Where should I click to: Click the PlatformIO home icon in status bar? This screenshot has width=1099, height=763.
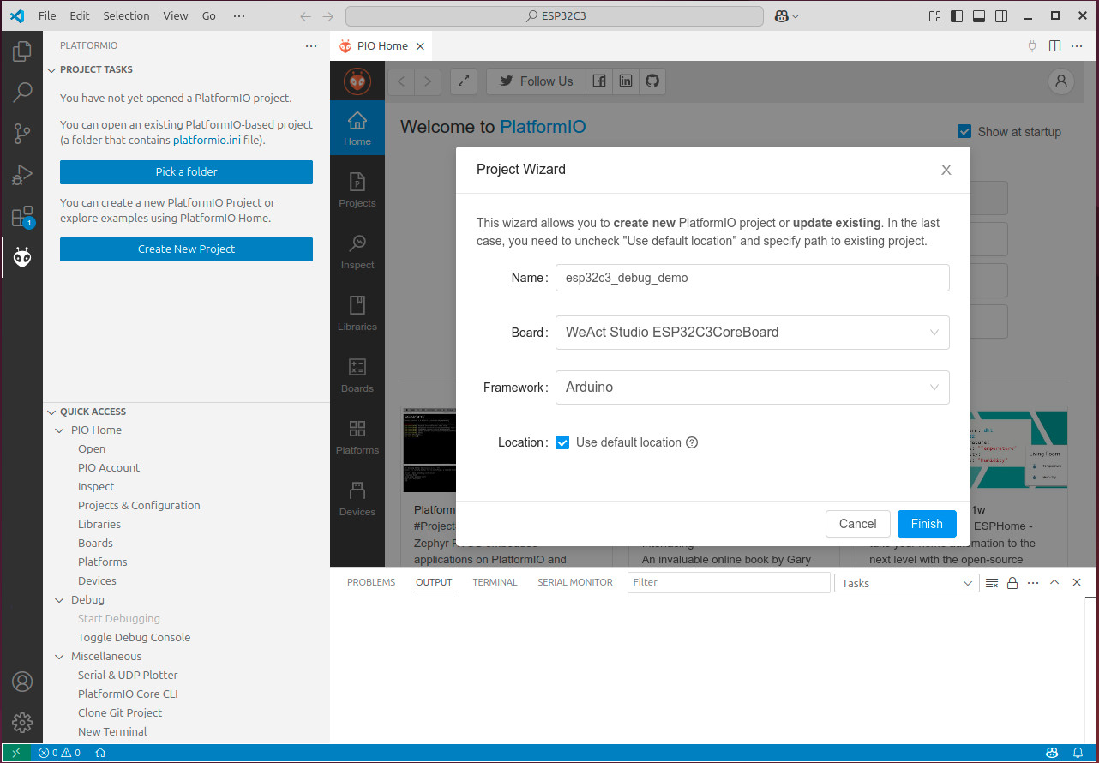click(100, 754)
